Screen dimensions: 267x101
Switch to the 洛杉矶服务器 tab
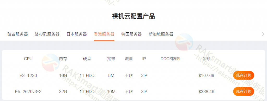pyautogui.click(x=47, y=34)
